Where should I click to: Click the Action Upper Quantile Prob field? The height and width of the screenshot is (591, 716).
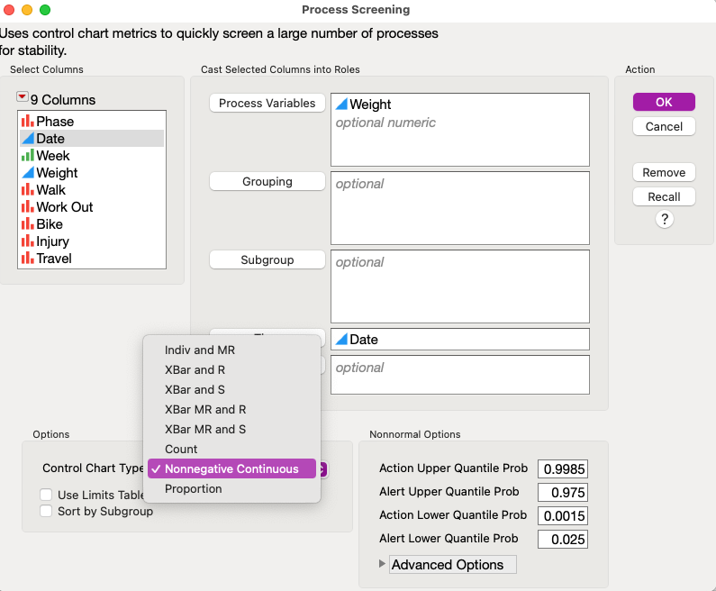[x=563, y=469]
